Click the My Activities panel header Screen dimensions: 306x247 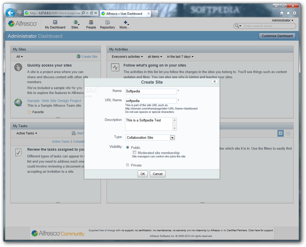[x=200, y=49]
